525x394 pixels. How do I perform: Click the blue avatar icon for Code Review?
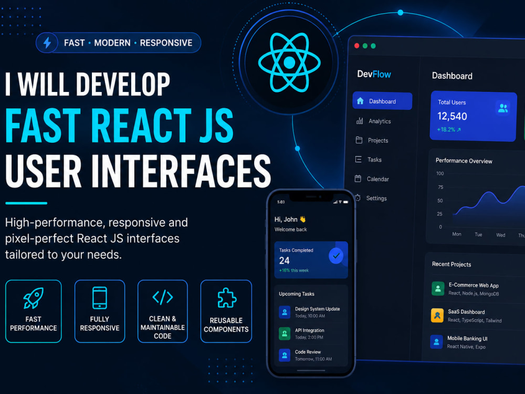point(285,355)
